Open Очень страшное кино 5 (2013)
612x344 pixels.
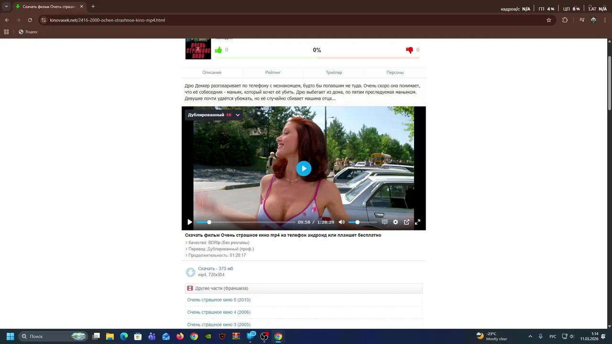[x=219, y=300]
